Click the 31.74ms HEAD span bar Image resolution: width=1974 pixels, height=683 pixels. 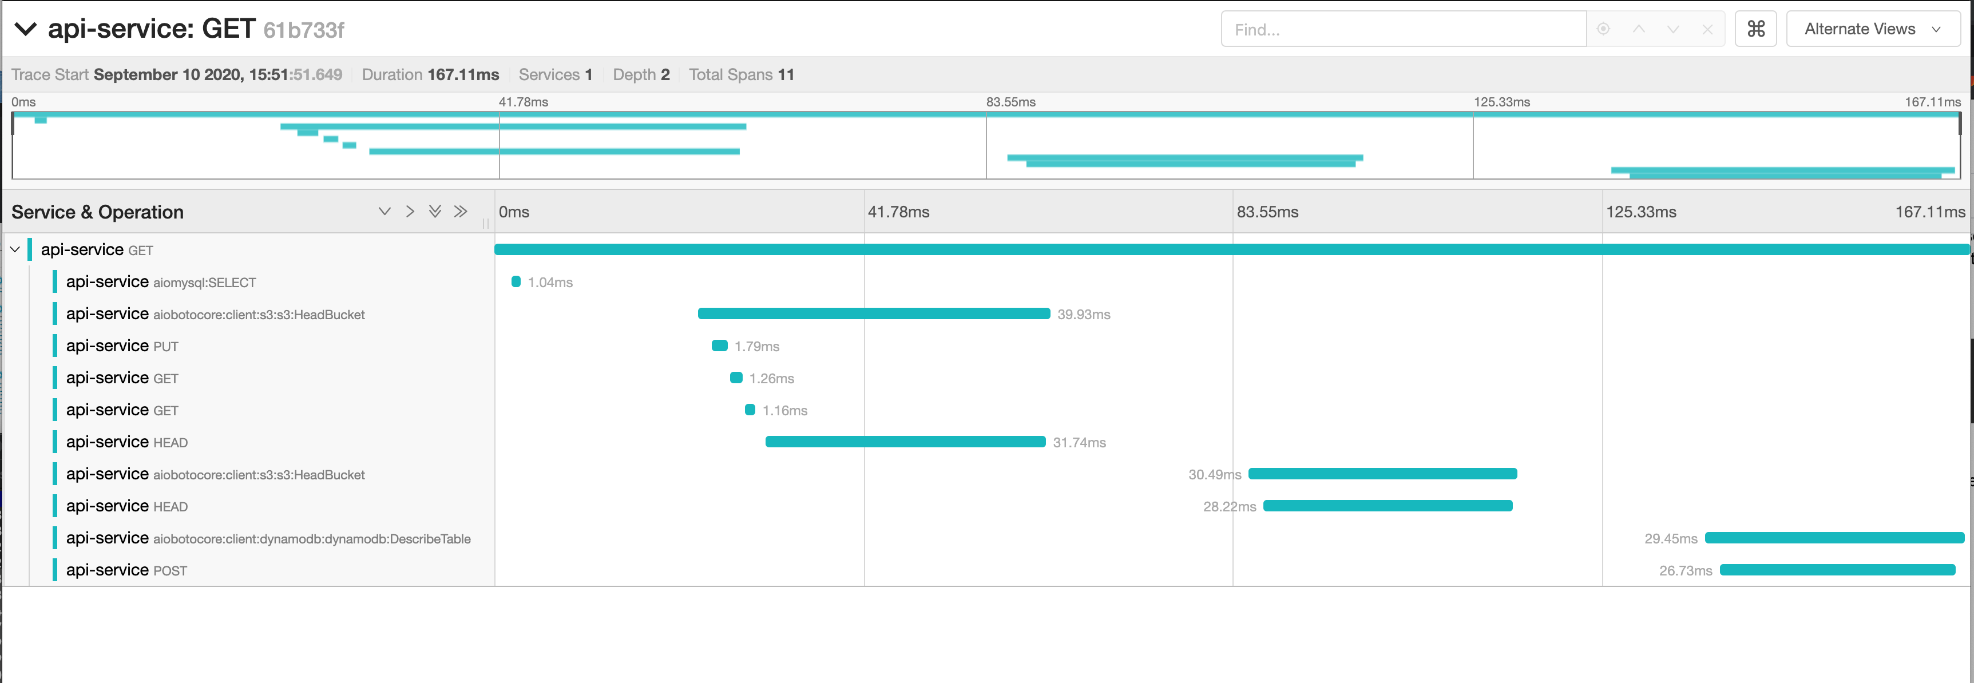coord(905,442)
